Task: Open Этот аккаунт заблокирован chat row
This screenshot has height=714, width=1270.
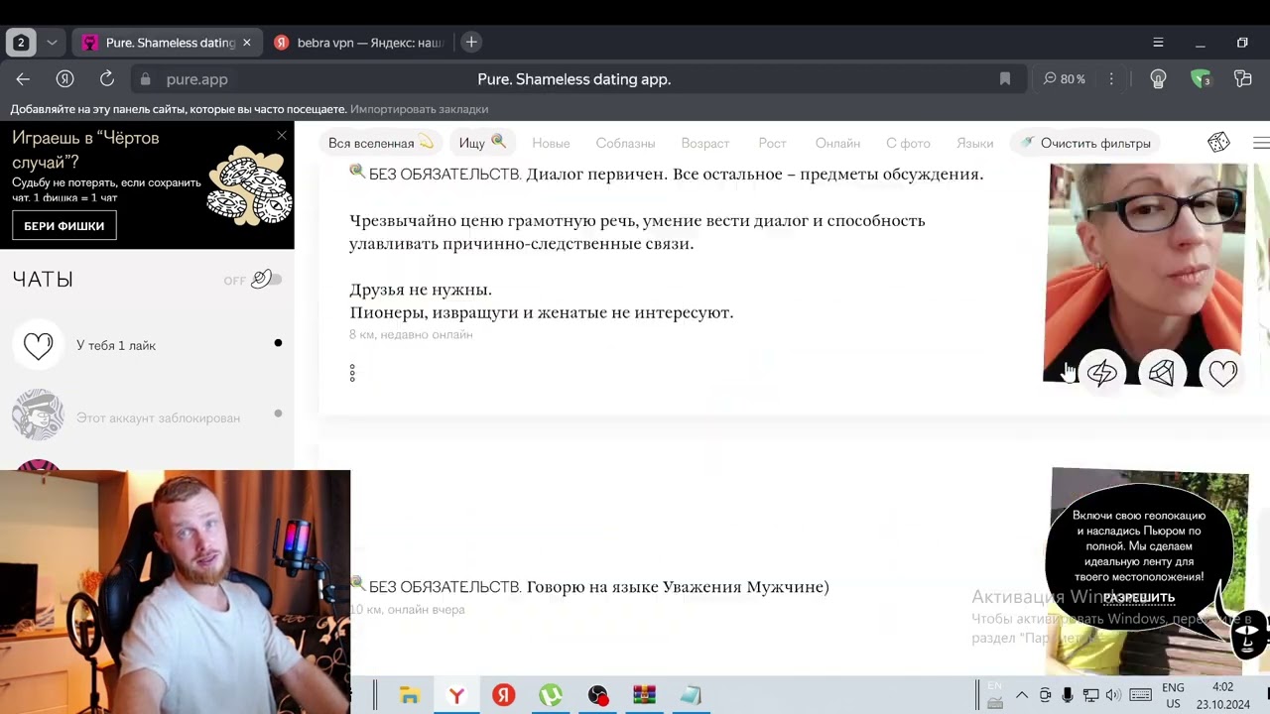Action: click(x=147, y=416)
